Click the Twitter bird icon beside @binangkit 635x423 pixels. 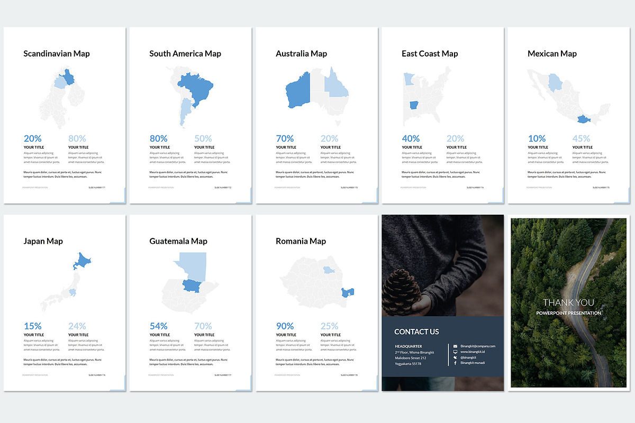click(455, 357)
